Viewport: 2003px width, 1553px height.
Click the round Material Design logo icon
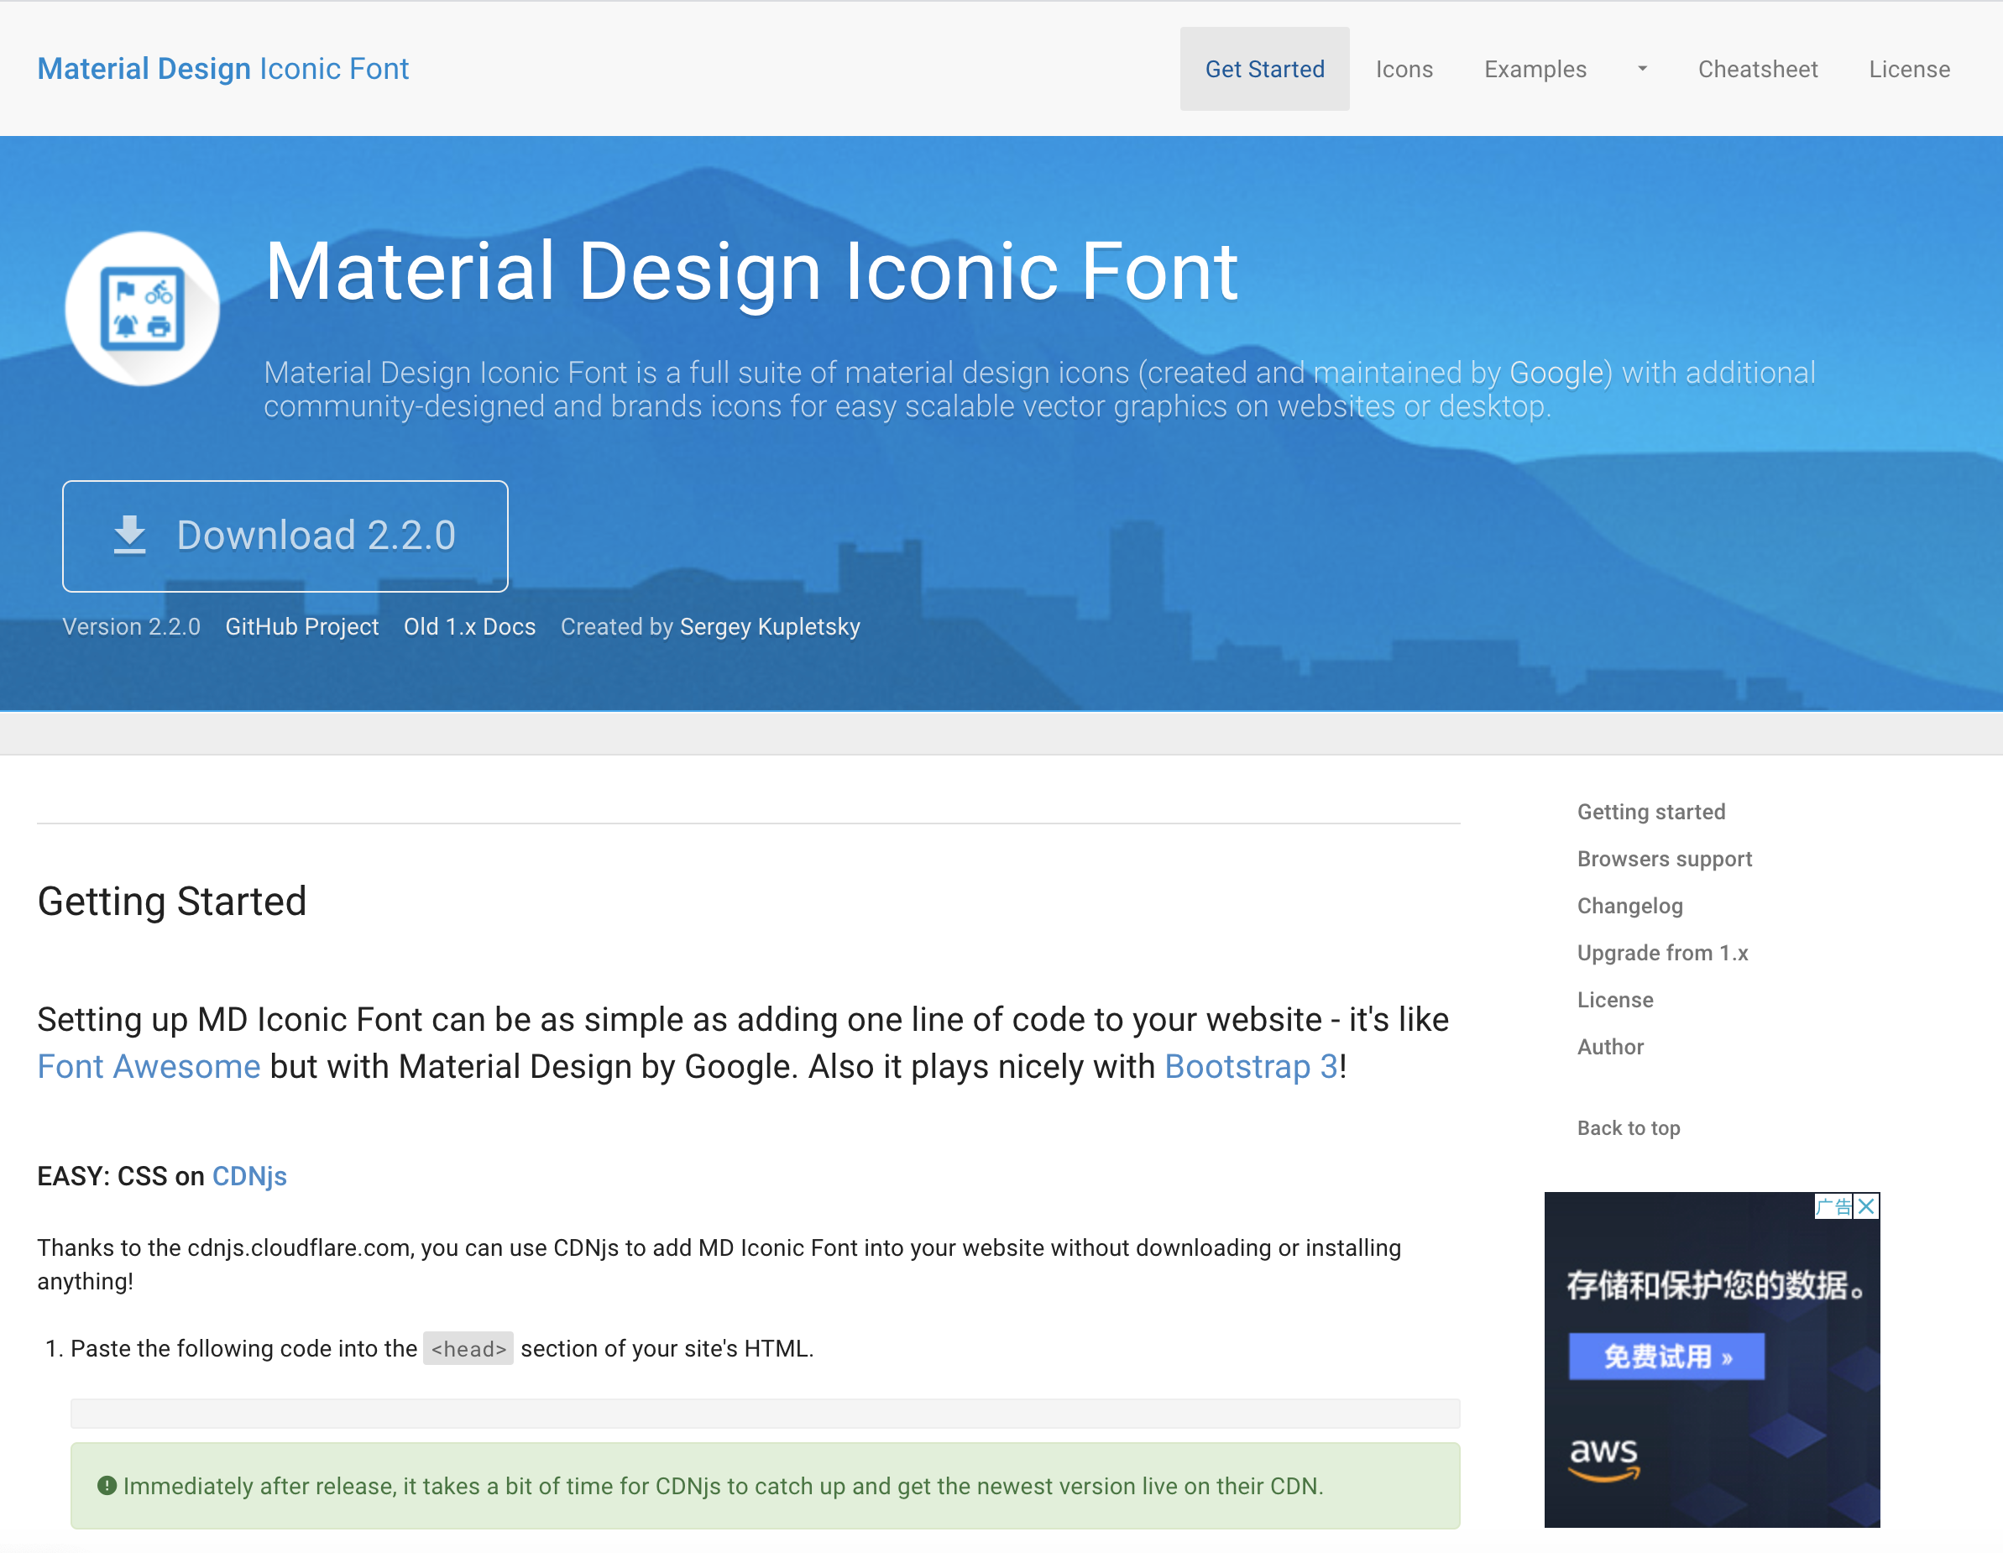tap(142, 309)
